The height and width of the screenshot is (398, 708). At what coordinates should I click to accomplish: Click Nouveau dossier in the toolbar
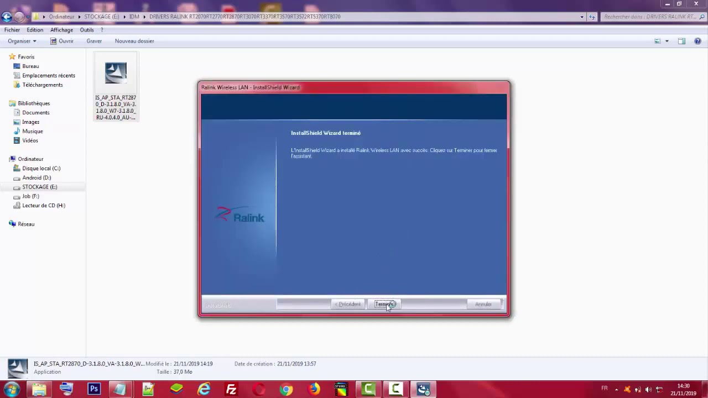[134, 41]
